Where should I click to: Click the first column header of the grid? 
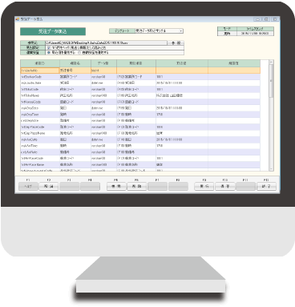[x=40, y=63]
